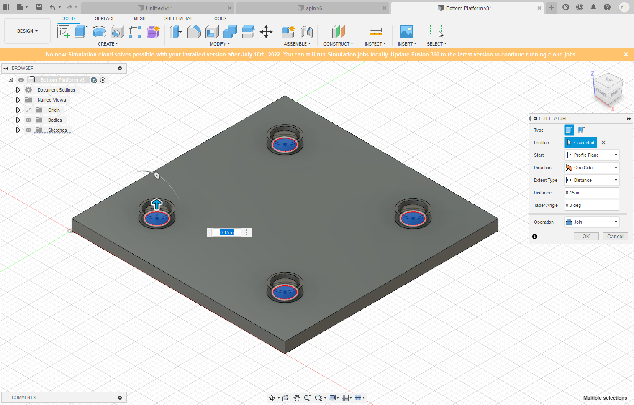Viewport: 634px width, 405px height.
Task: Cancel the Edit Feature dialog
Action: pos(615,237)
